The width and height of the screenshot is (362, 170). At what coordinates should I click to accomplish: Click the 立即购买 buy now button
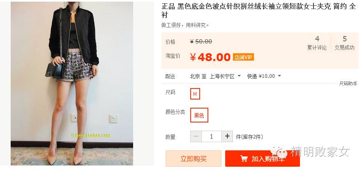tap(194, 159)
